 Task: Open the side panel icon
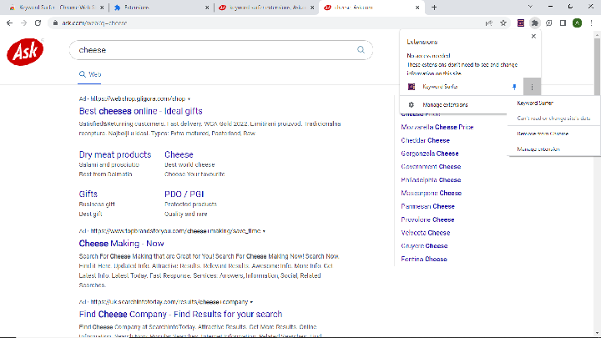(x=563, y=23)
